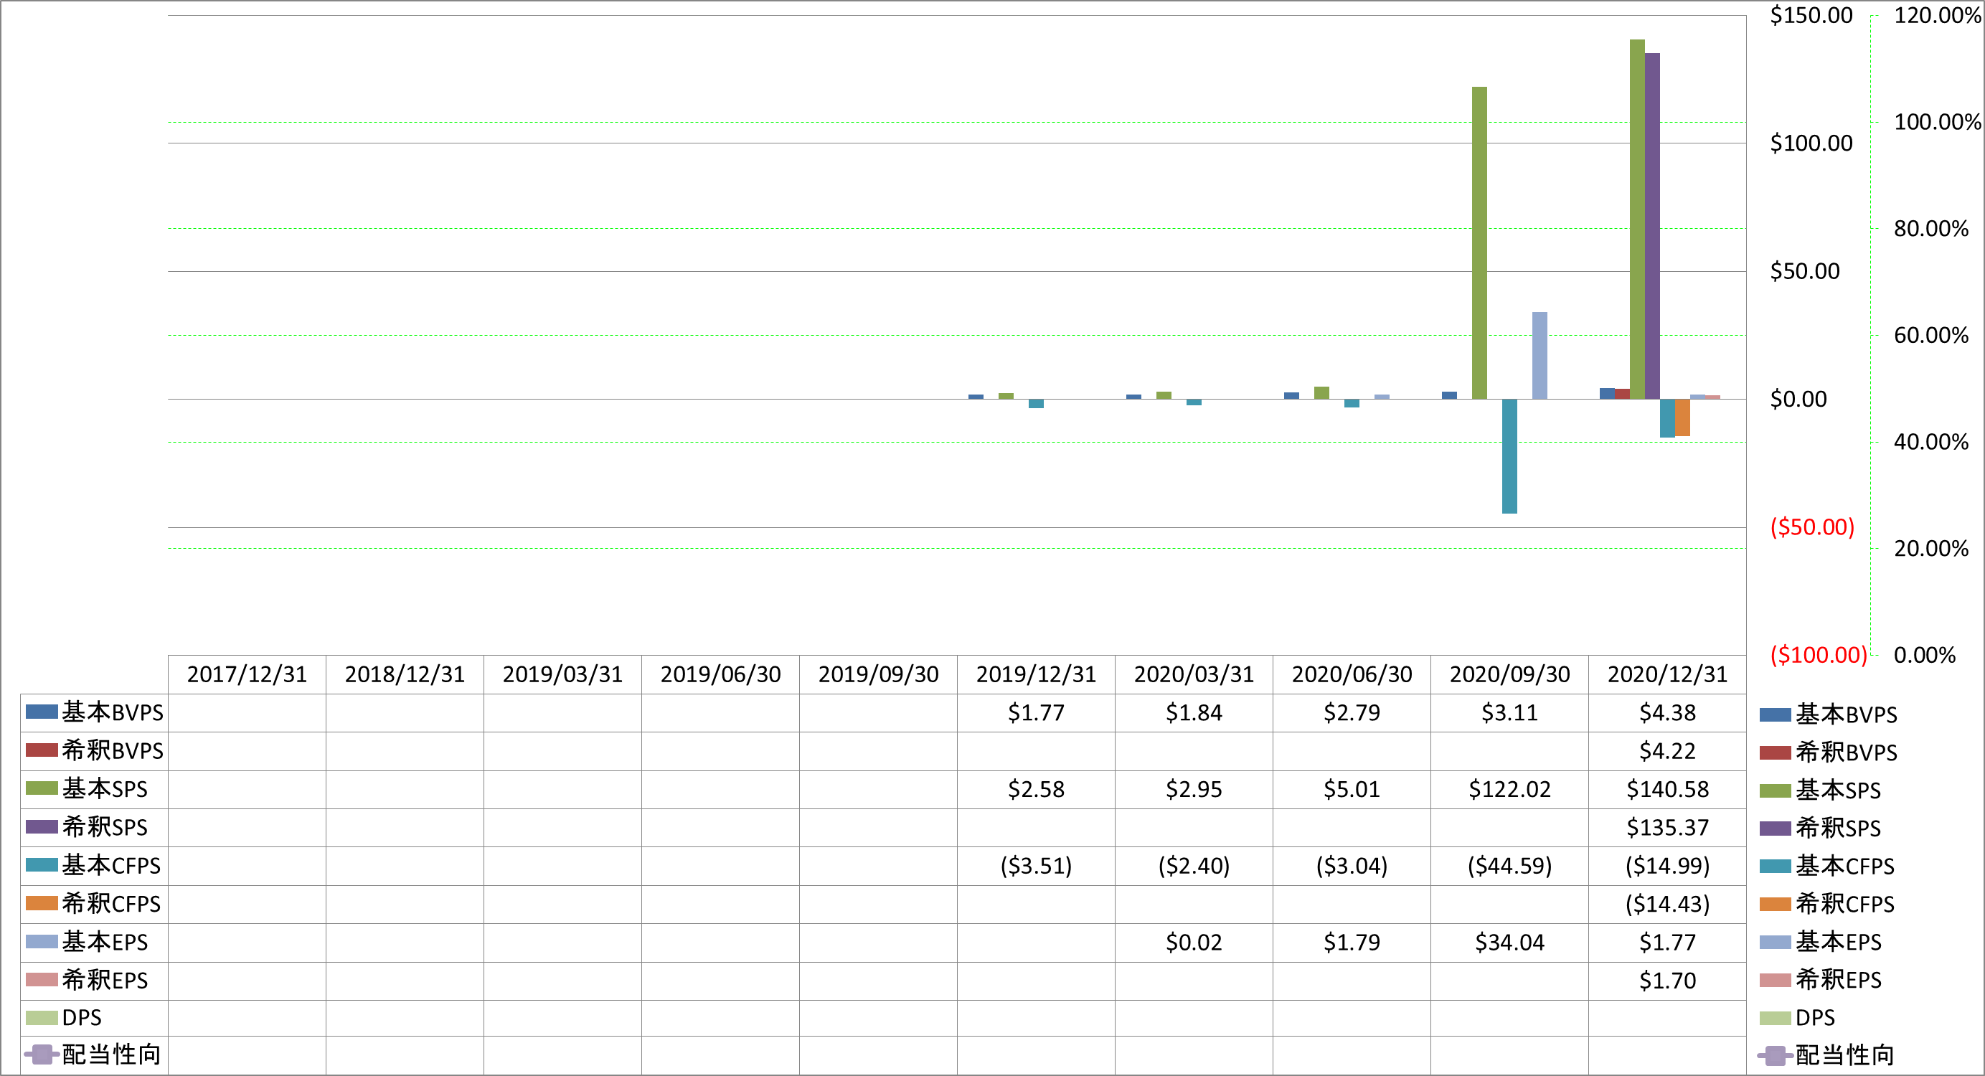
Task: Select the 2019/06/30 column header
Action: click(x=721, y=674)
